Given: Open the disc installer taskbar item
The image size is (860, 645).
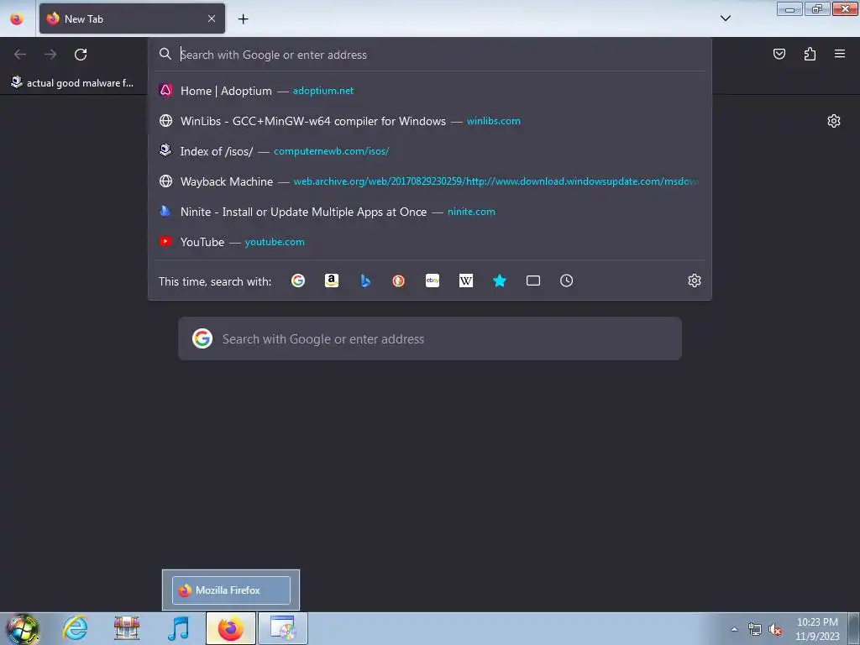Looking at the screenshot, I should (x=282, y=628).
